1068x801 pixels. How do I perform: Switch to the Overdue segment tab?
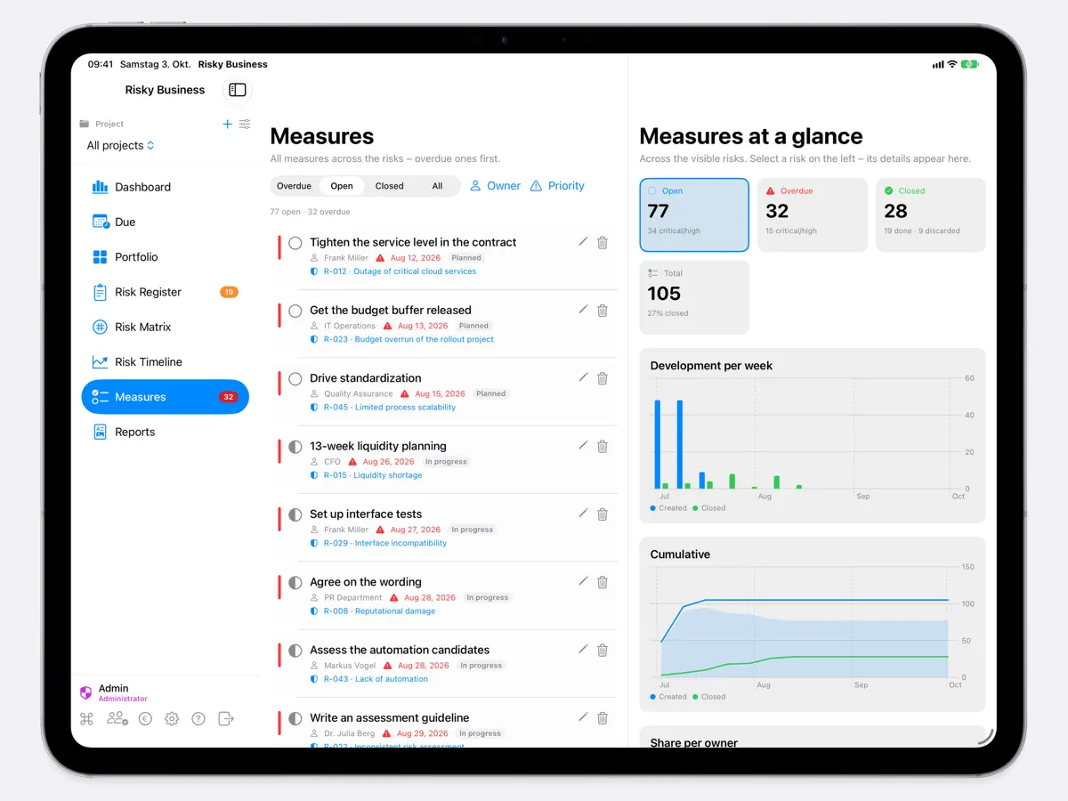point(294,186)
